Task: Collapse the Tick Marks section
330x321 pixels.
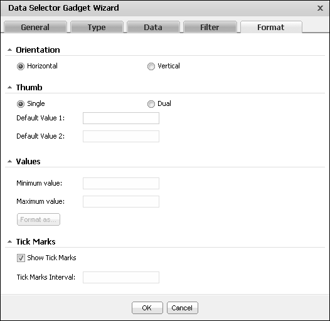Action: (x=9, y=241)
